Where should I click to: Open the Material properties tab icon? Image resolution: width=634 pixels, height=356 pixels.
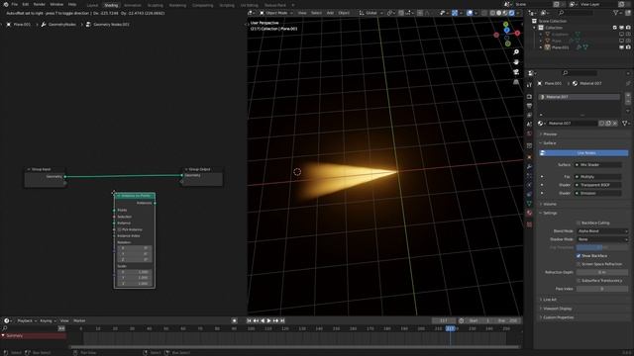tap(529, 213)
